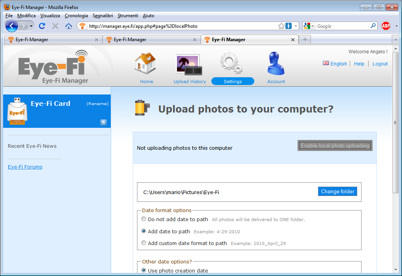Click the eject icon on Eye-Fi Card panel

pyautogui.click(x=103, y=122)
